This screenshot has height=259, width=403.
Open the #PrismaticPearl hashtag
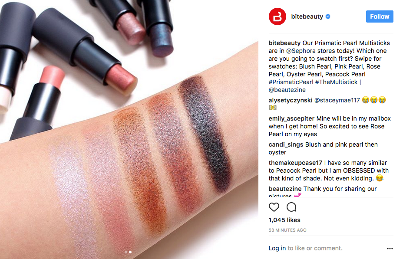click(x=291, y=82)
